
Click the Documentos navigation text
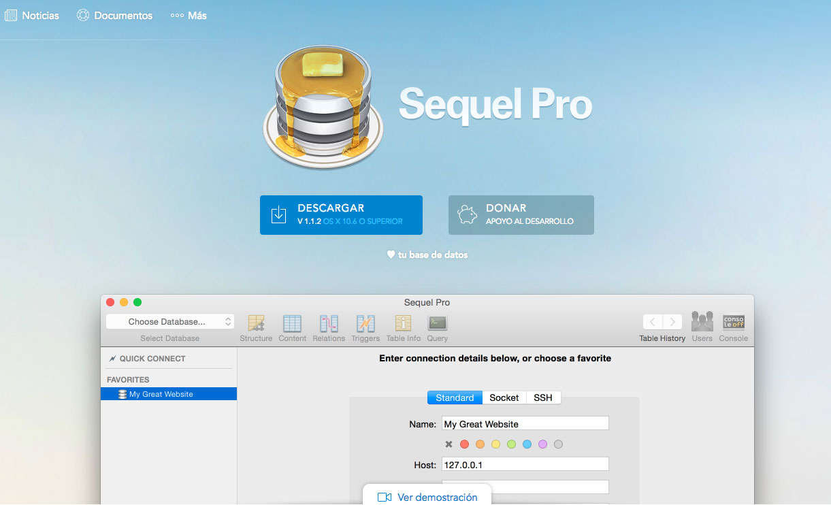(x=123, y=15)
